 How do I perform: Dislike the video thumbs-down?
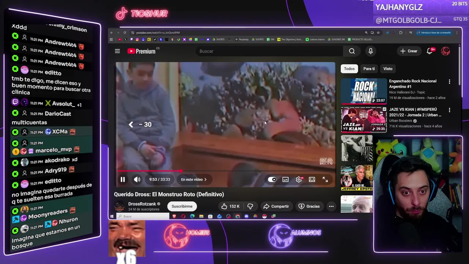pyautogui.click(x=250, y=206)
